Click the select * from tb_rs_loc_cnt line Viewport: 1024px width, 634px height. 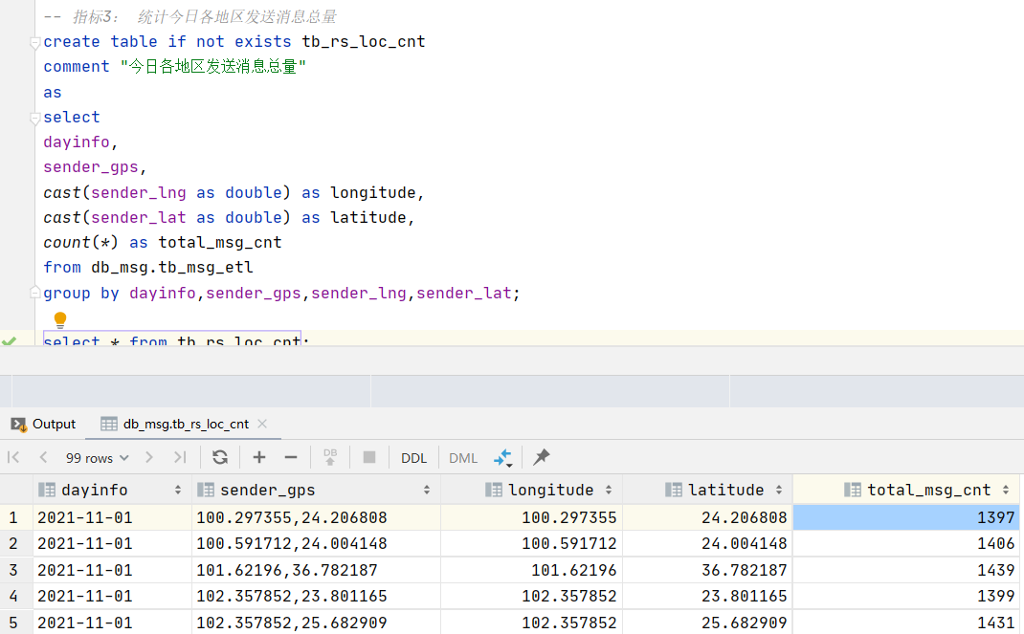pyautogui.click(x=176, y=339)
